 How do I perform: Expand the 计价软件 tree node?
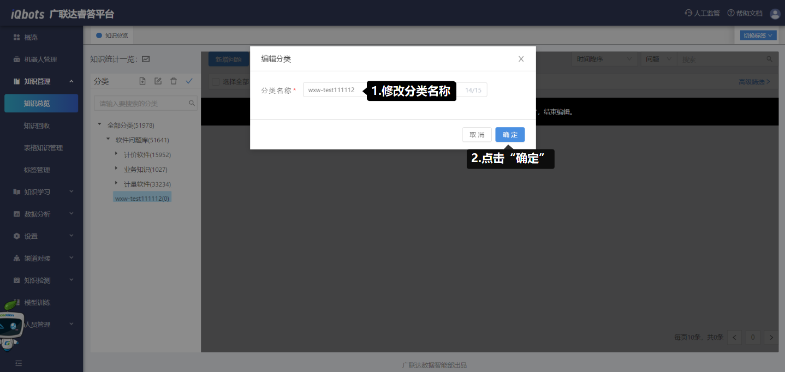click(116, 154)
